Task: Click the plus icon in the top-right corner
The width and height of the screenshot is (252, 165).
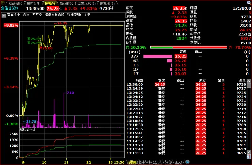Action: pos(249,3)
